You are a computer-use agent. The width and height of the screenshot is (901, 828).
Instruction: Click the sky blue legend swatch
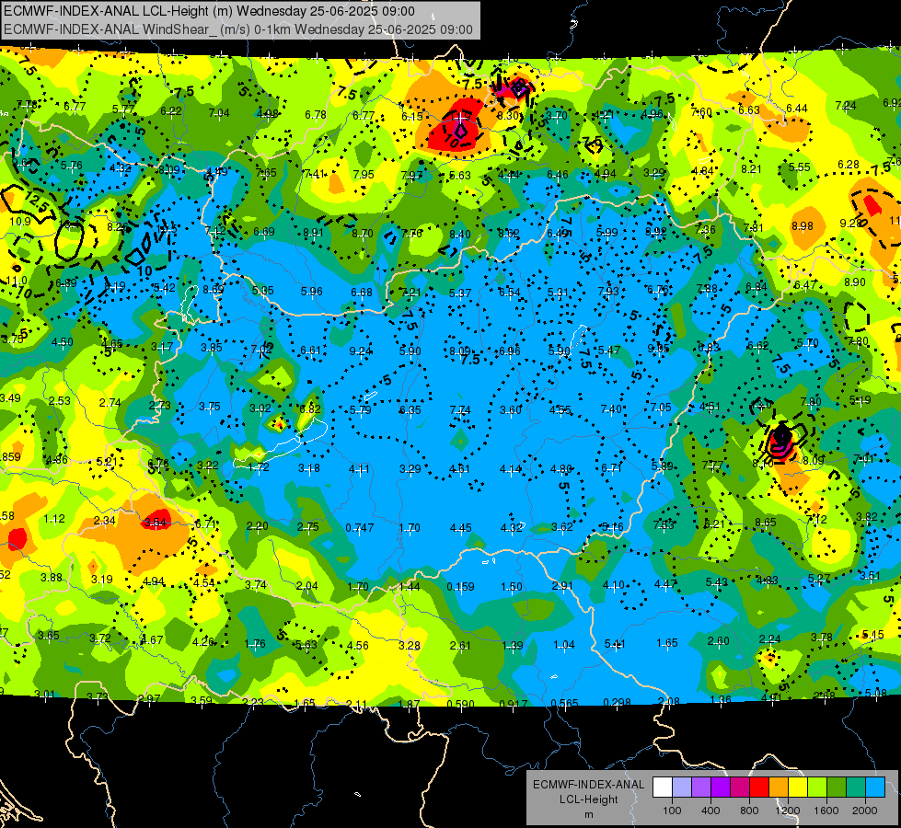point(875,788)
